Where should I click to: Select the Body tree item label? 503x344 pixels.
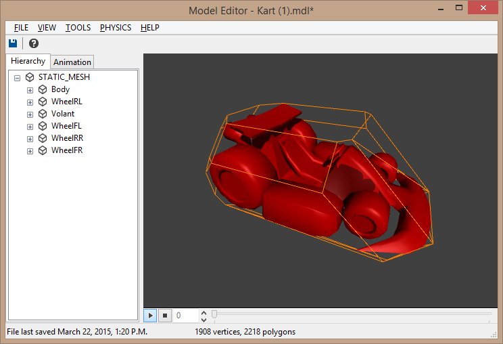[x=60, y=89]
